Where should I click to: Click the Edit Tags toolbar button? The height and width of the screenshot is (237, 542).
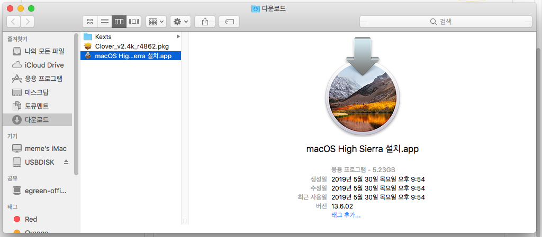tap(229, 22)
